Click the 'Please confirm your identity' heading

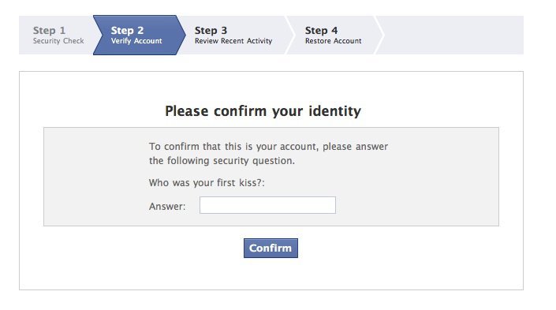263,111
